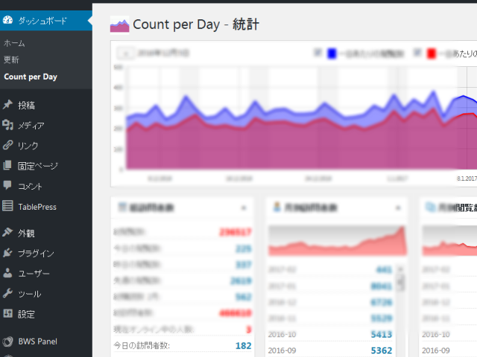The width and height of the screenshot is (477, 357).
Task: Collapse the monthly visitors box with its arrow
Action: pos(398,208)
